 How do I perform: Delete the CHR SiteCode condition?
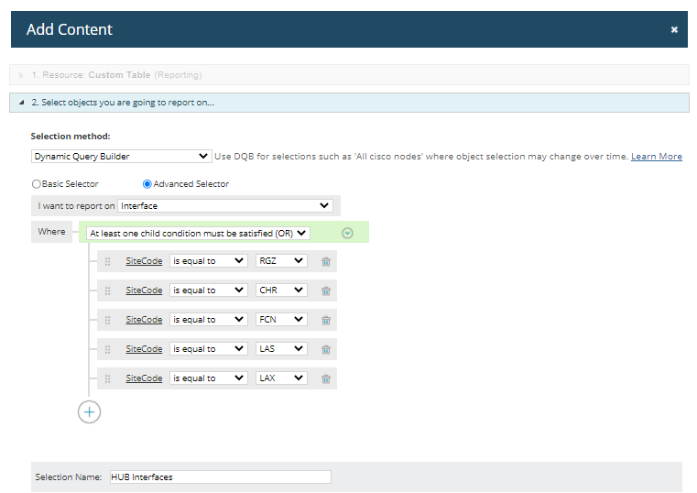coord(326,290)
